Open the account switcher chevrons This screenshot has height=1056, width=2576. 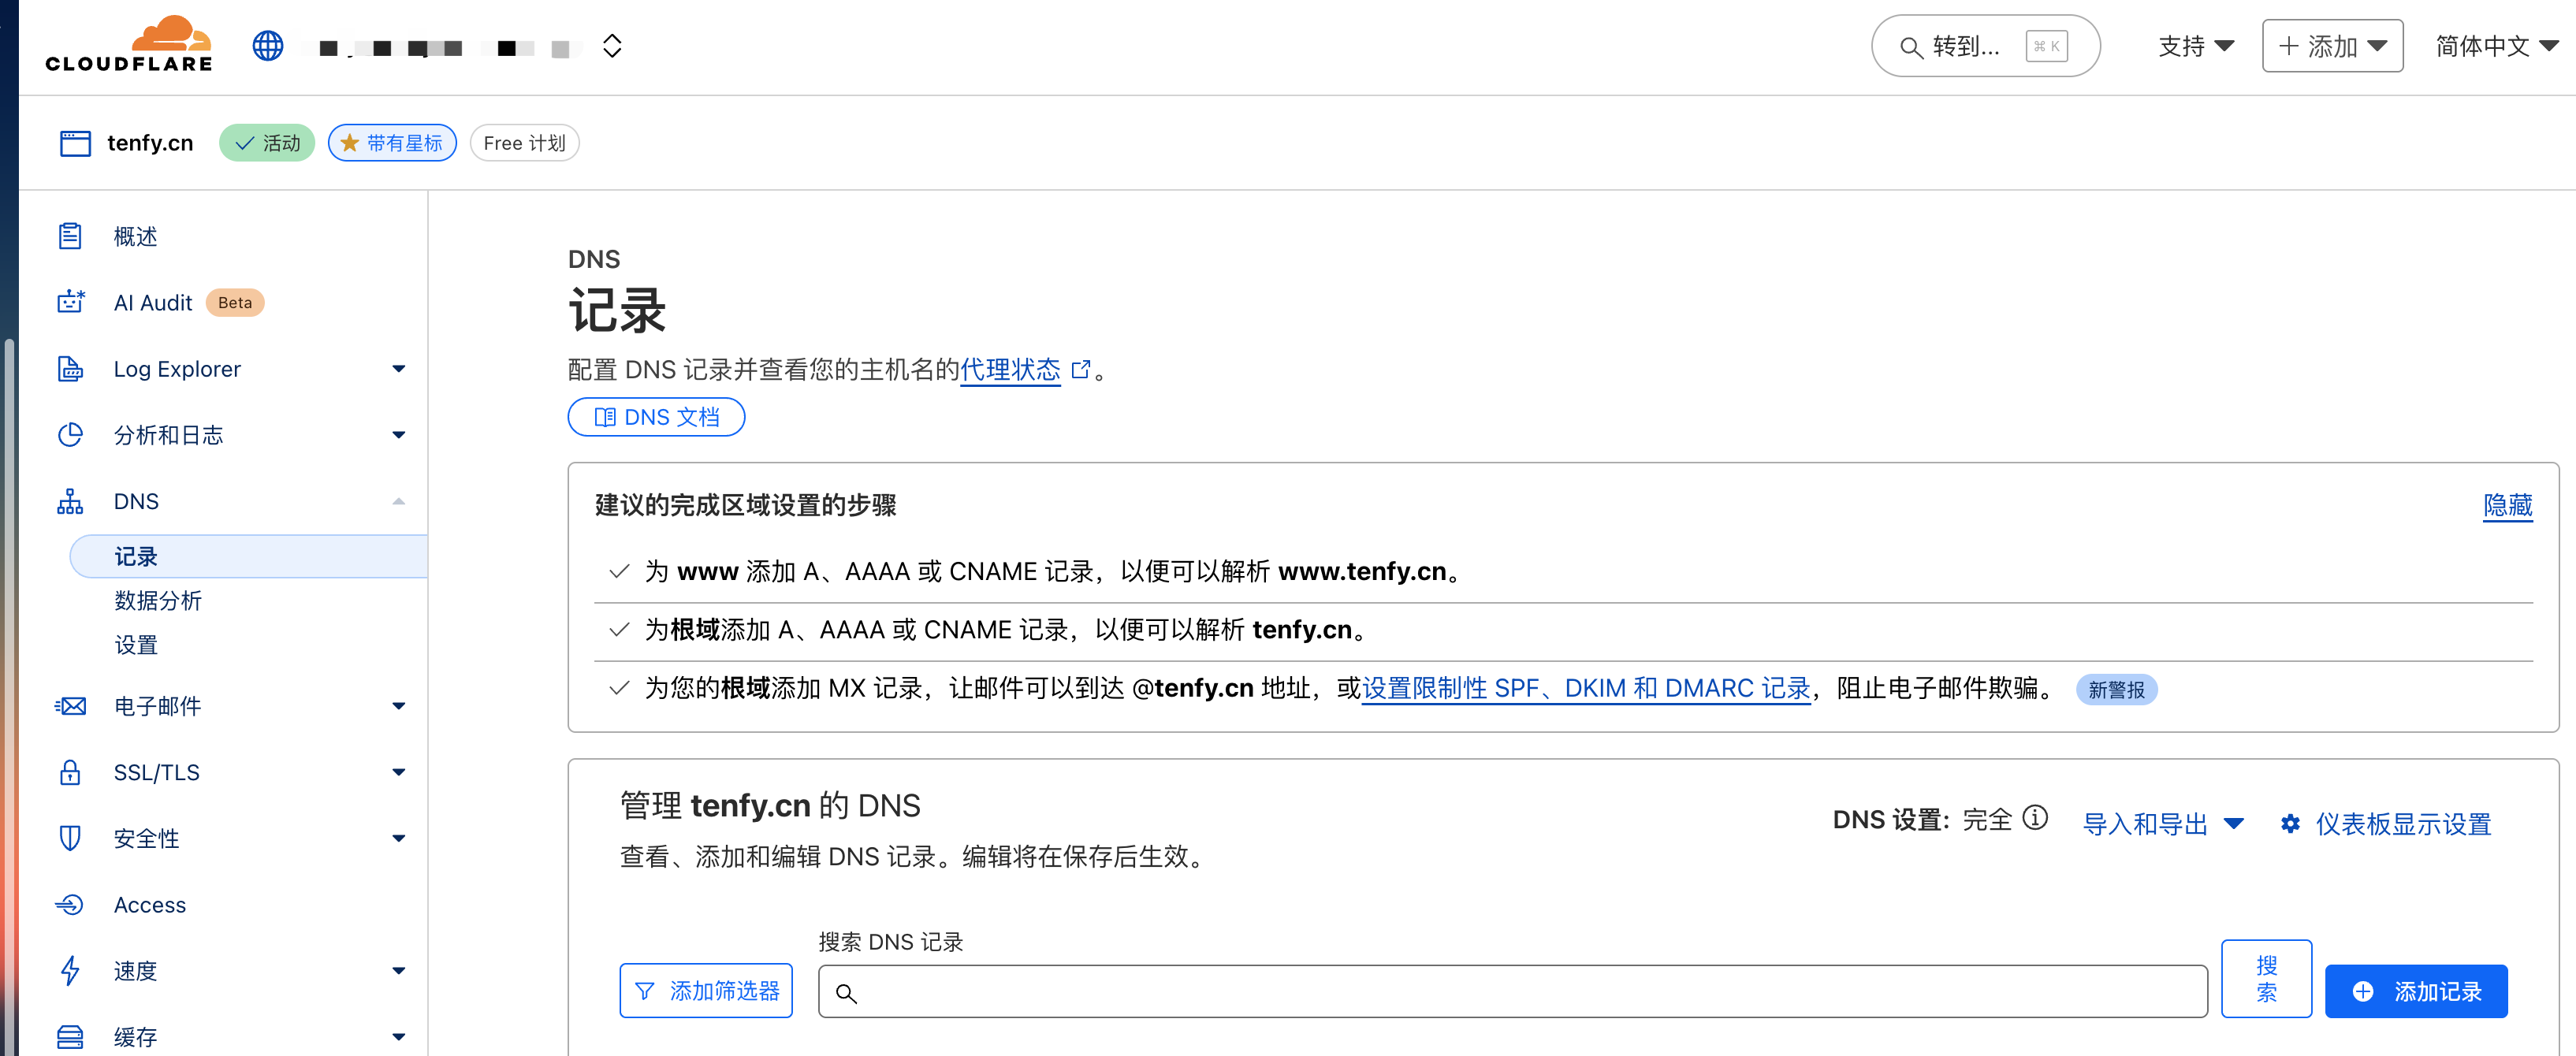coord(612,46)
